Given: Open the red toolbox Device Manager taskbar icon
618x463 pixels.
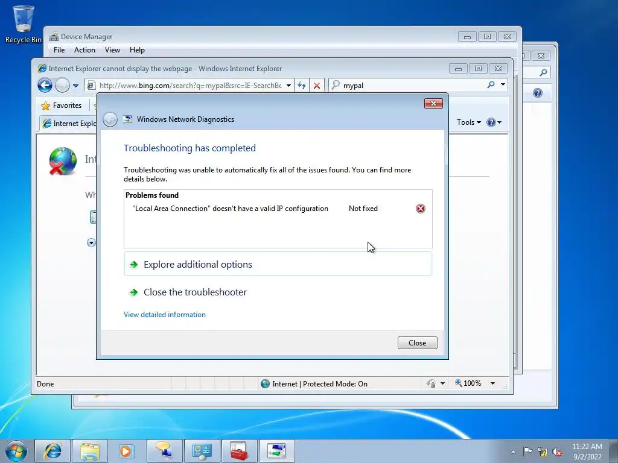Looking at the screenshot, I should (239, 451).
